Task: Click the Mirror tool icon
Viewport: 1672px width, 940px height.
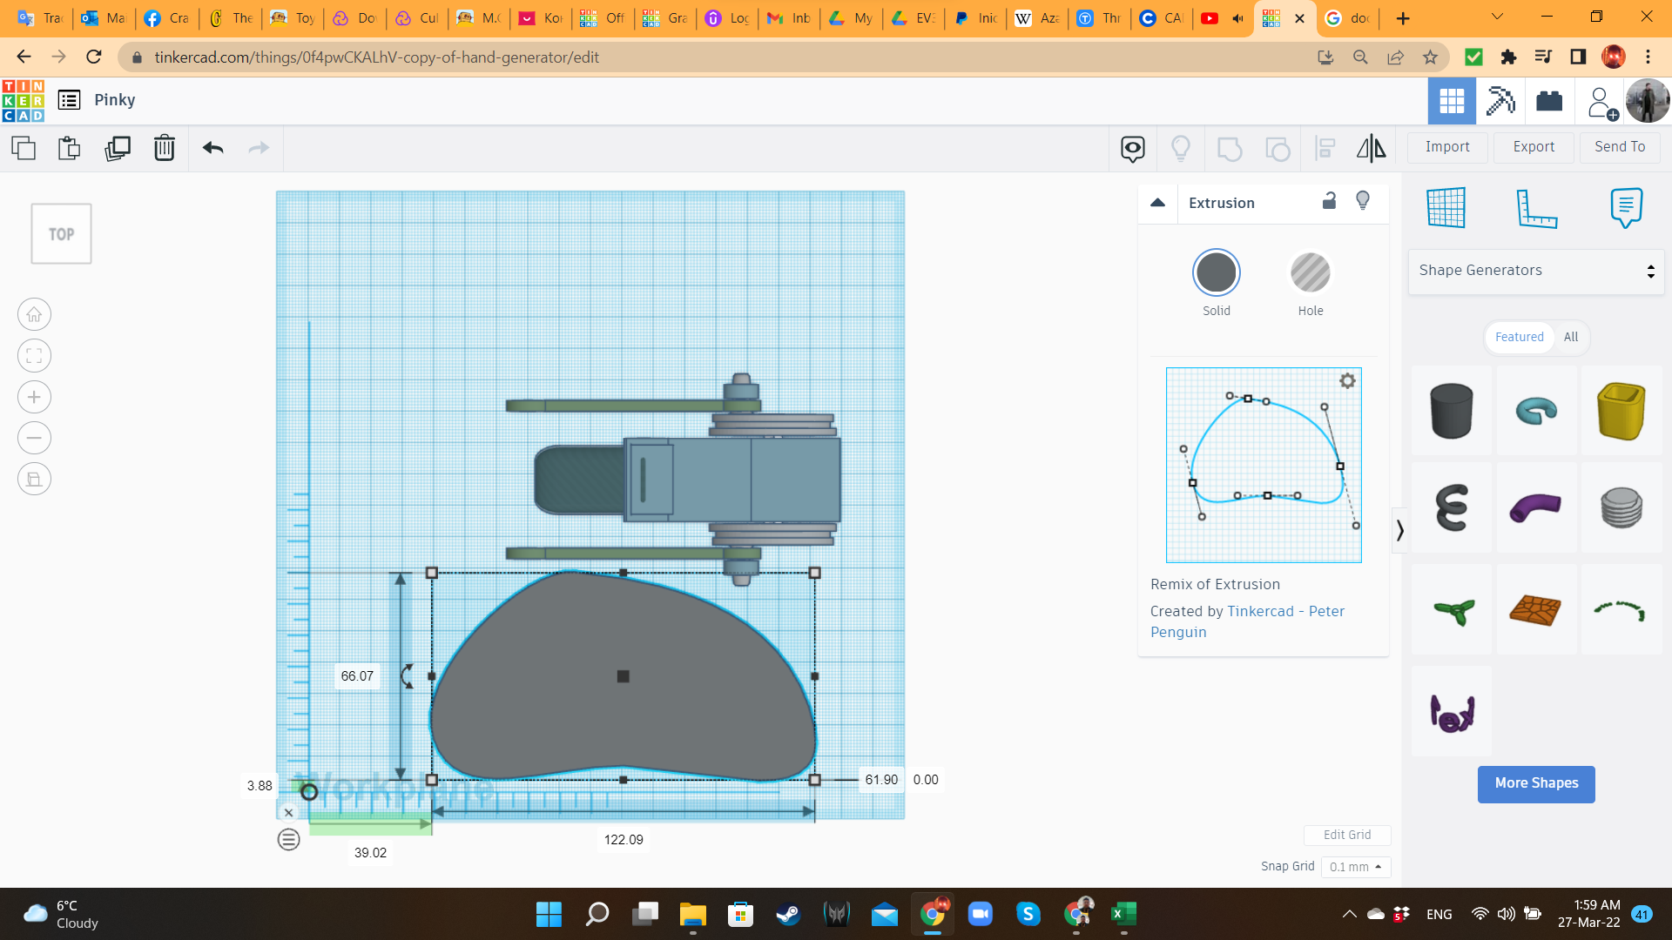Action: tap(1371, 148)
